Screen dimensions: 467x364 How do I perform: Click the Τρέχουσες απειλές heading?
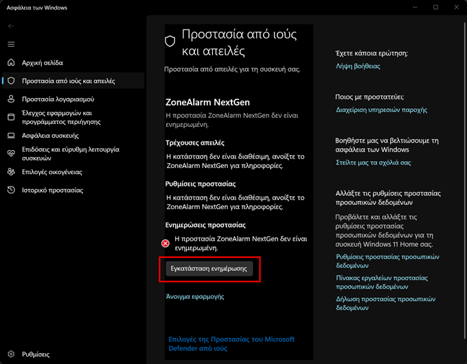point(195,143)
